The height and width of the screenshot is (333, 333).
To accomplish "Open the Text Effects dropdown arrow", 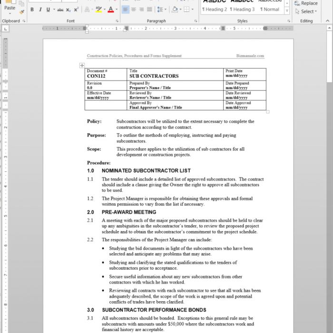I will (92, 10).
